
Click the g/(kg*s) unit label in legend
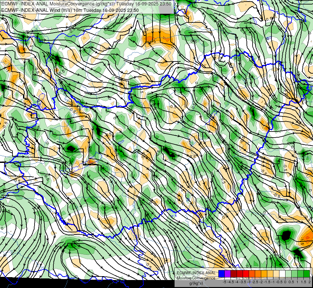[196, 283]
